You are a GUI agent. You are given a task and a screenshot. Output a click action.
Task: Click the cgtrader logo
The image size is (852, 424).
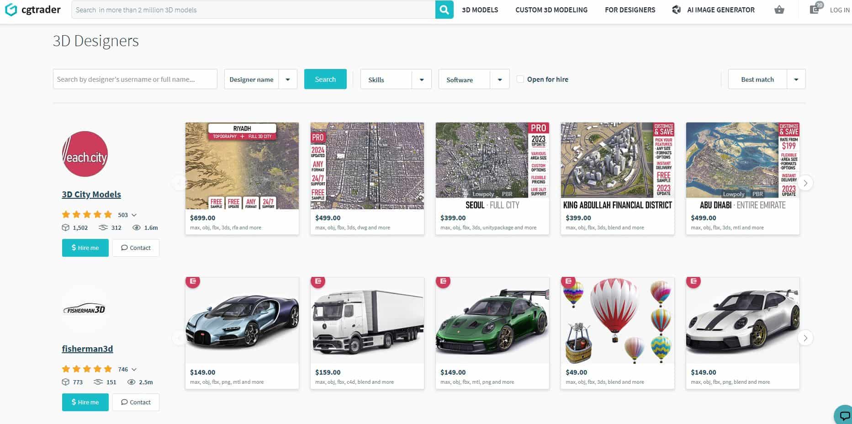click(32, 10)
